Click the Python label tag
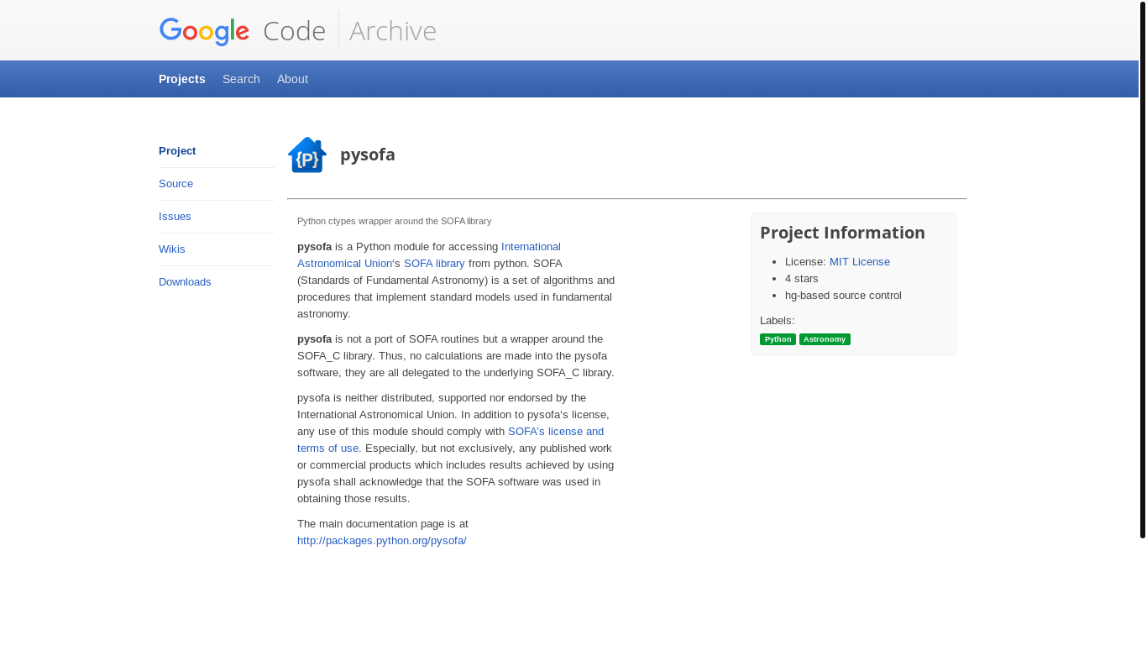Image resolution: width=1147 pixels, height=645 pixels. click(778, 339)
